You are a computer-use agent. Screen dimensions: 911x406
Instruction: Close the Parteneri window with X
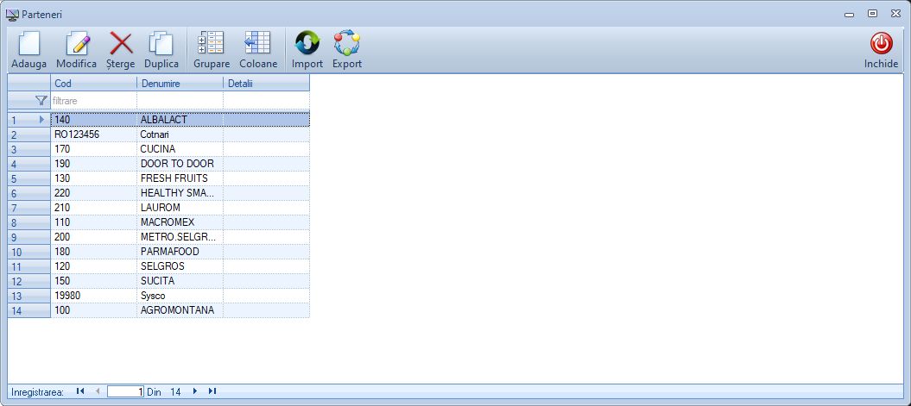(x=895, y=13)
